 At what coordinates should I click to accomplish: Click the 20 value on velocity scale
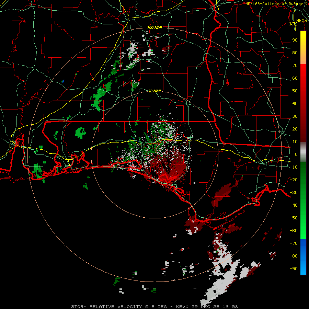click(295, 129)
